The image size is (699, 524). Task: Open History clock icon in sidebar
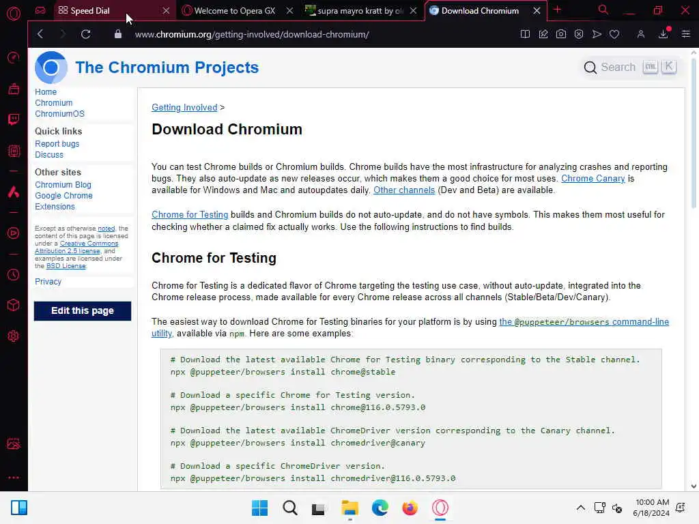click(14, 274)
